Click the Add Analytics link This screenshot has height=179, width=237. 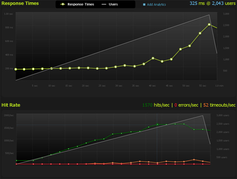point(156,5)
